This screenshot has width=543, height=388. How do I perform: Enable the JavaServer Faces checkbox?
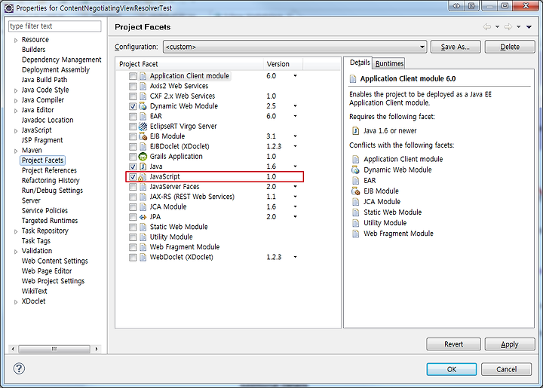coord(133,187)
